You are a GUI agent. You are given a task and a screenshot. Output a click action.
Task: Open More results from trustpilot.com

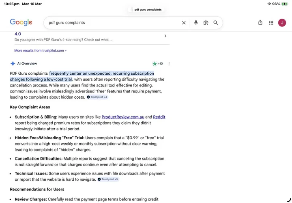pyautogui.click(x=41, y=50)
